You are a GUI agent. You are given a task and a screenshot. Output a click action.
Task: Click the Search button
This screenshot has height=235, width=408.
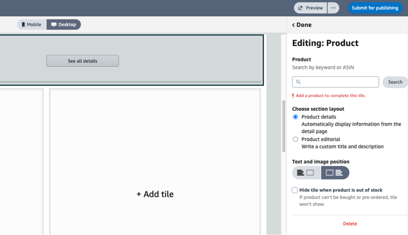point(395,82)
